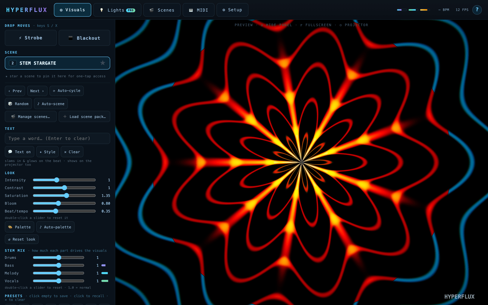Click the teal stem level meter in header
The image size is (488, 305).
point(413,10)
